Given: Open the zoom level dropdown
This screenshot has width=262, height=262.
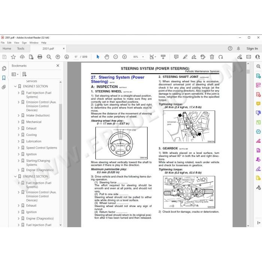Looking at the screenshot, I should coord(143,57).
